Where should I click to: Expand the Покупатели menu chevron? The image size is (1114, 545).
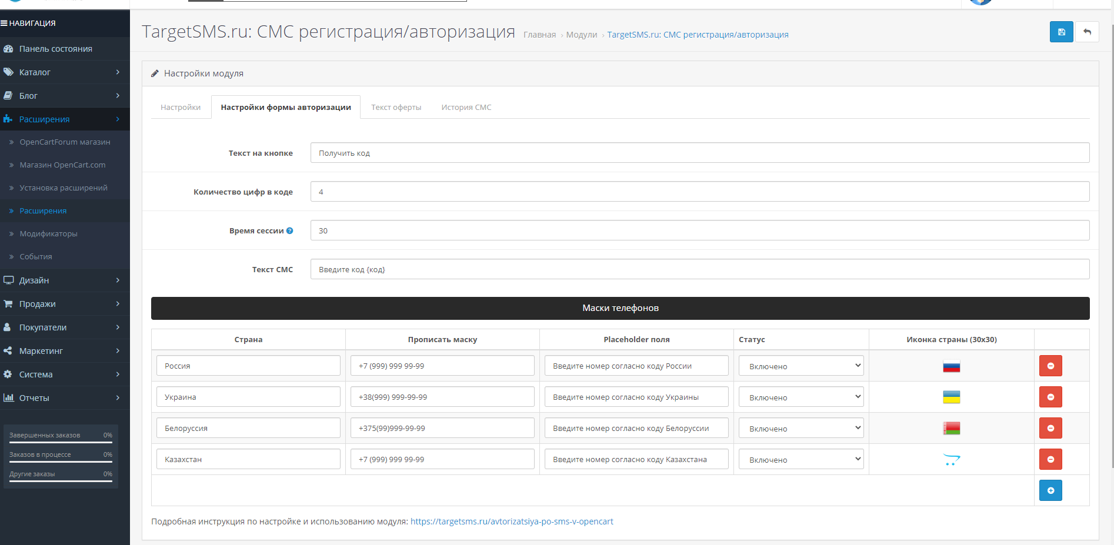[118, 327]
